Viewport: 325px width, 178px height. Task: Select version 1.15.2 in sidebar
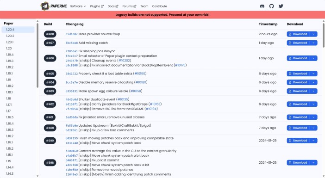18,148
